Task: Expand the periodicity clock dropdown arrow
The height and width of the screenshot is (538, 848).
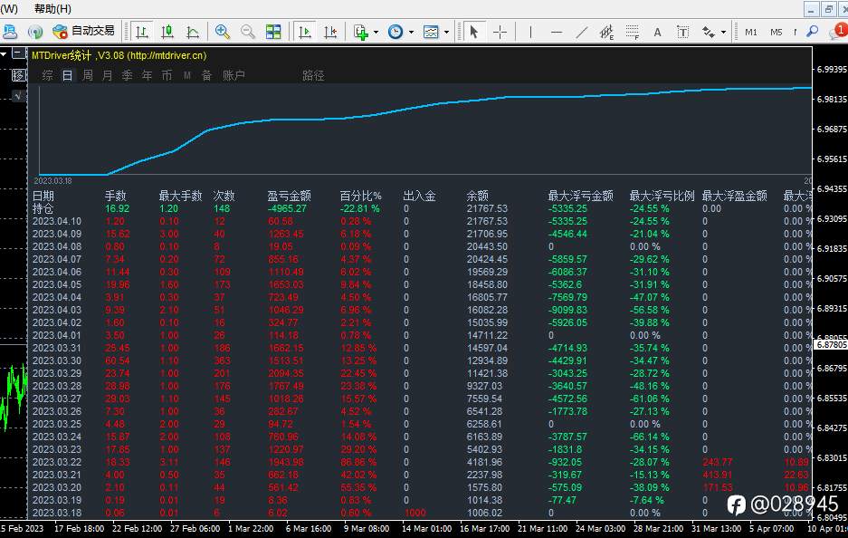Action: click(x=412, y=32)
